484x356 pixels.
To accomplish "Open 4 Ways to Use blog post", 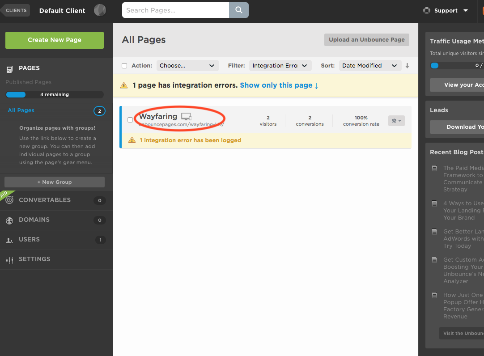I will pos(463,211).
